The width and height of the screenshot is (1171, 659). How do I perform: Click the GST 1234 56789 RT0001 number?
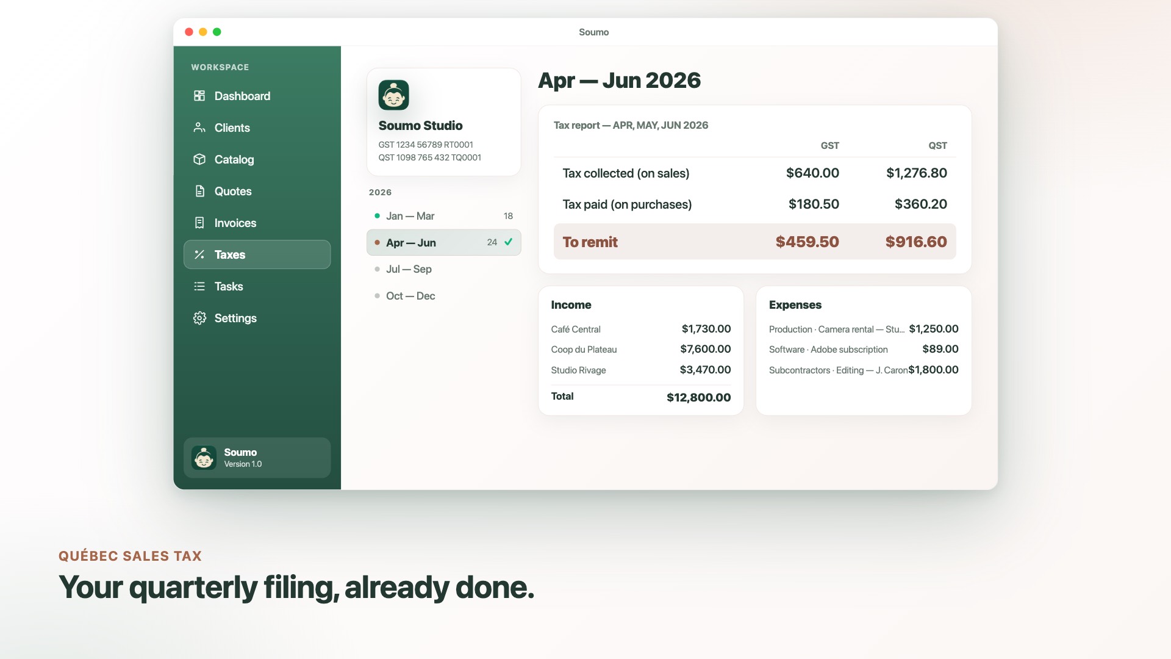[426, 145]
